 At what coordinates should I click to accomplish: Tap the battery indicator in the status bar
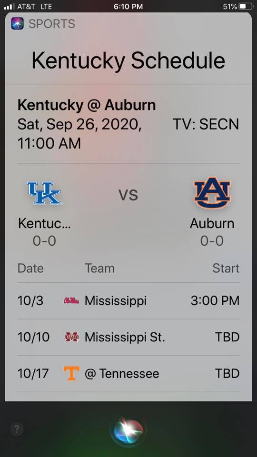tap(246, 6)
